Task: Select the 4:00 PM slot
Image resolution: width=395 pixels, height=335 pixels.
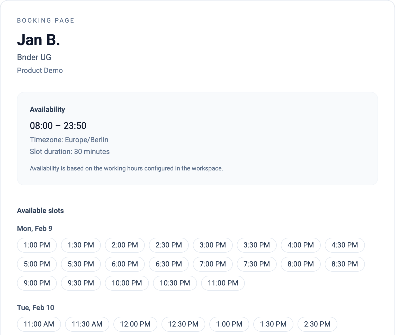Action: coord(301,245)
